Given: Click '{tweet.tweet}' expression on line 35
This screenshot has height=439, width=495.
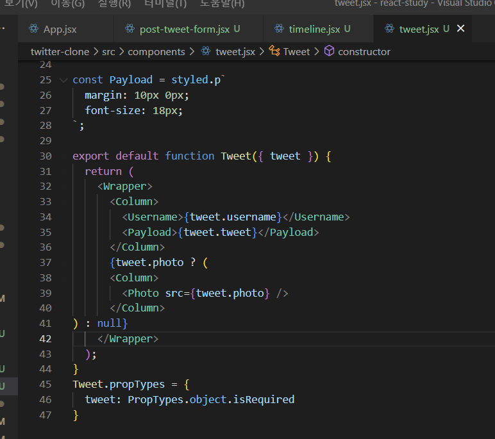Looking at the screenshot, I should tap(217, 233).
